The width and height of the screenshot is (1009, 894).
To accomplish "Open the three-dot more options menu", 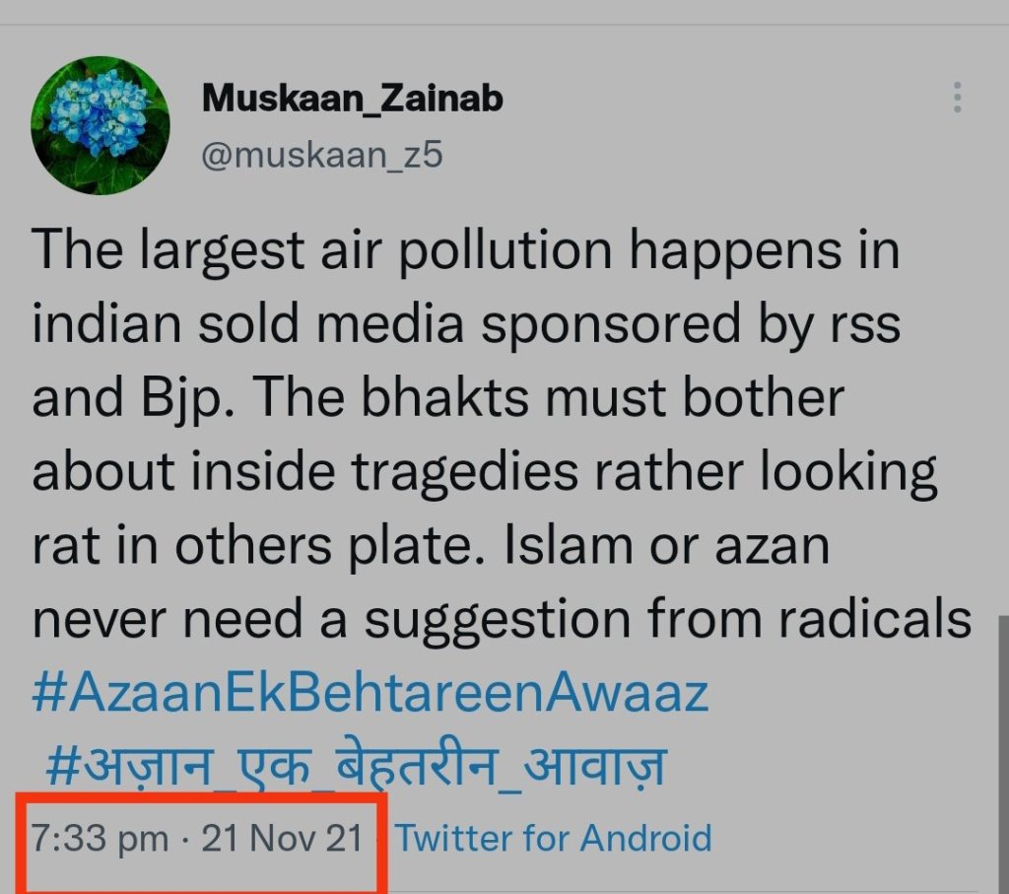I will 957,98.
